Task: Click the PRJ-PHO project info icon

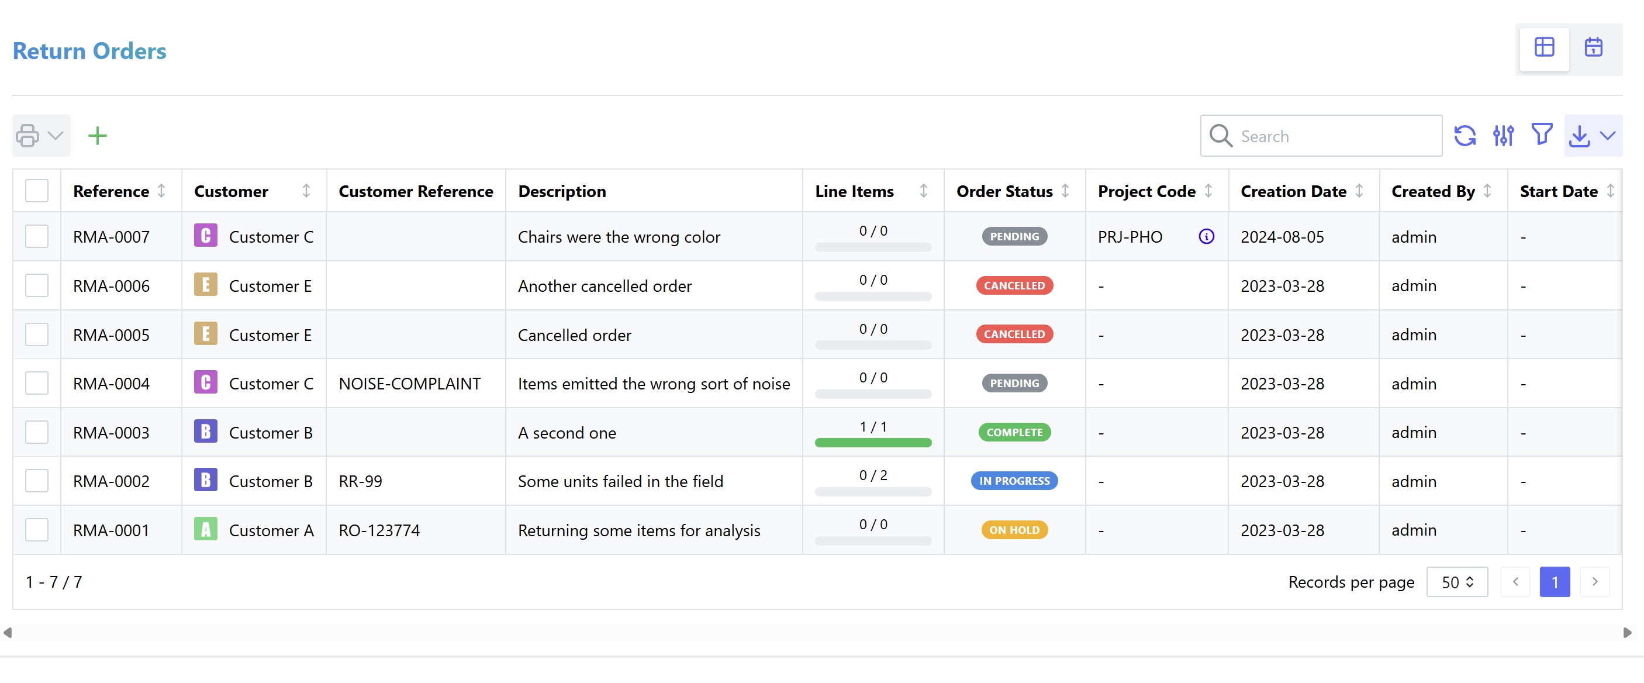Action: [1206, 237]
